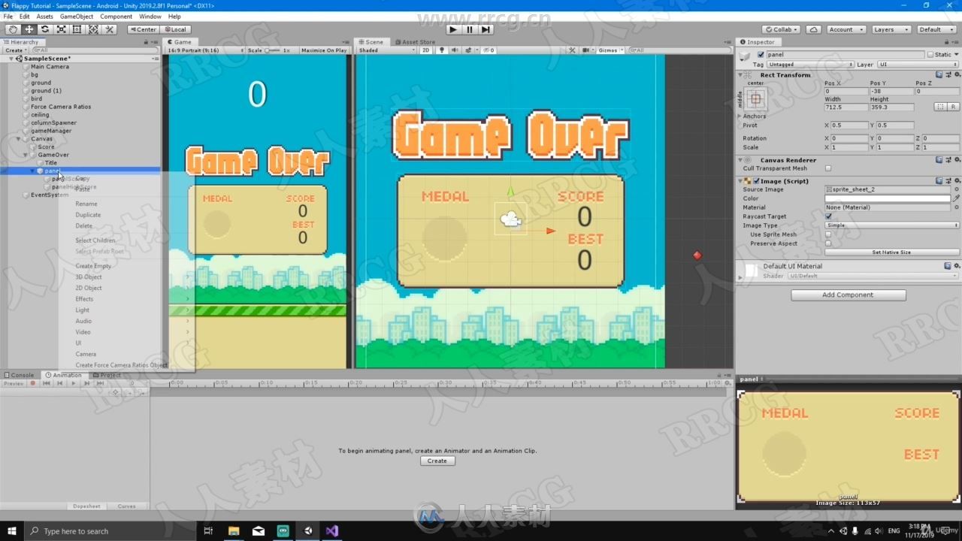Open the Scene camera settings icon
The width and height of the screenshot is (962, 541).
[585, 50]
